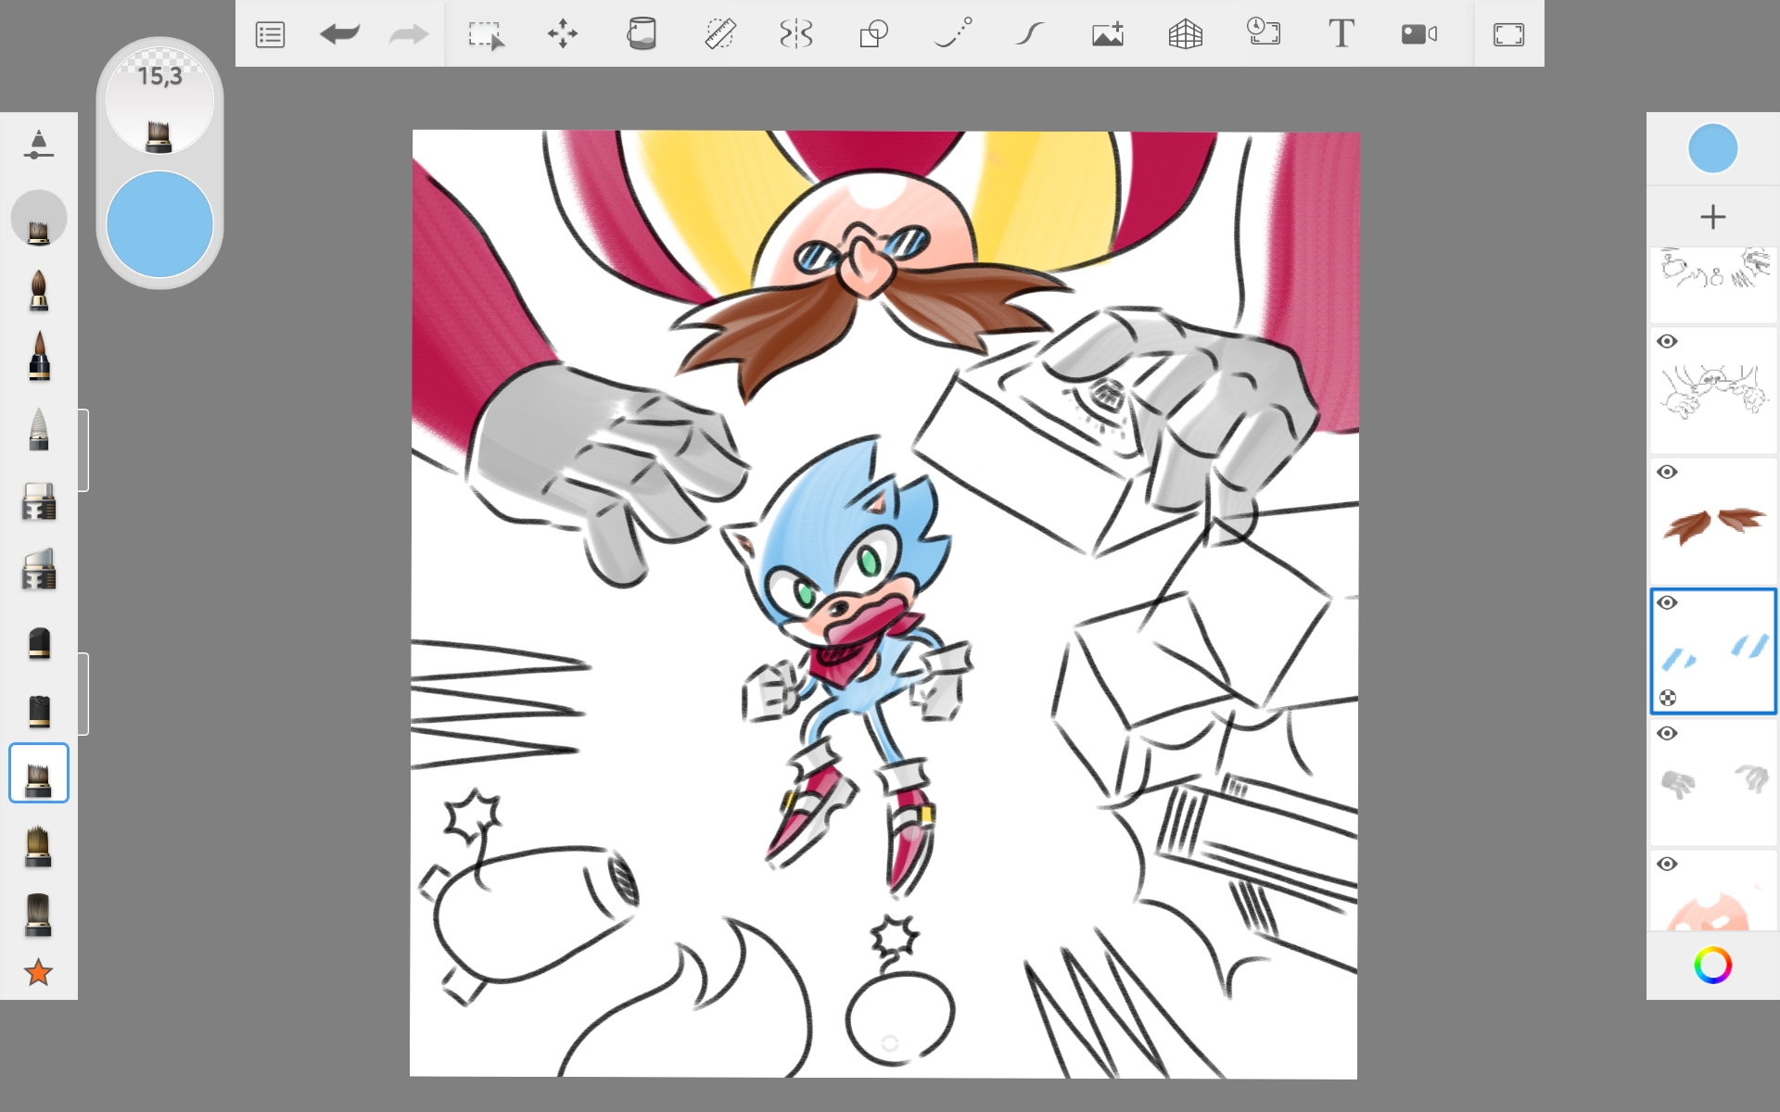Add a new layer with plus button
The width and height of the screenshot is (1780, 1112).
(x=1712, y=217)
